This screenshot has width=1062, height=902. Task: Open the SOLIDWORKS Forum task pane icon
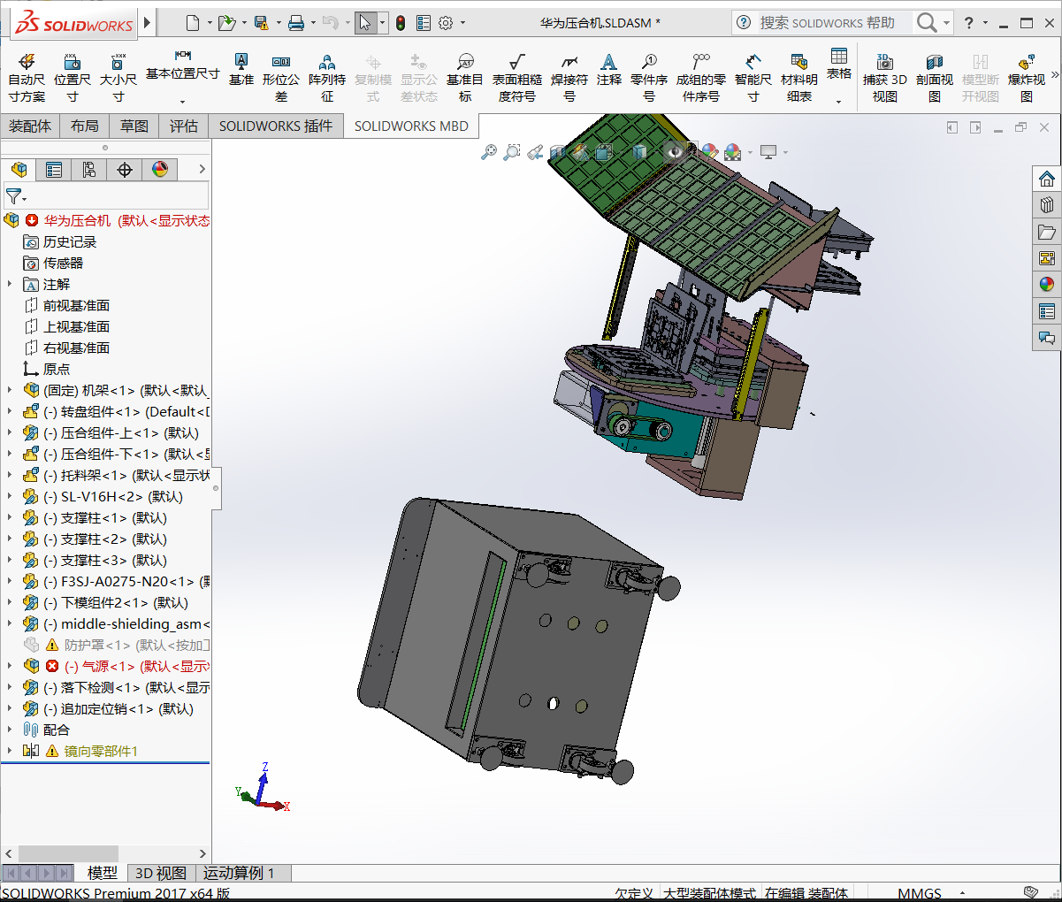[x=1047, y=338]
